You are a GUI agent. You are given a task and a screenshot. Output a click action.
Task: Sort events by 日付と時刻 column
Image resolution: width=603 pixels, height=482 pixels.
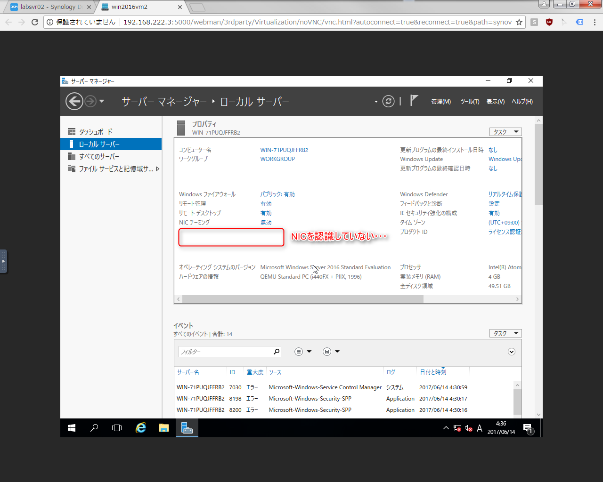pyautogui.click(x=433, y=372)
